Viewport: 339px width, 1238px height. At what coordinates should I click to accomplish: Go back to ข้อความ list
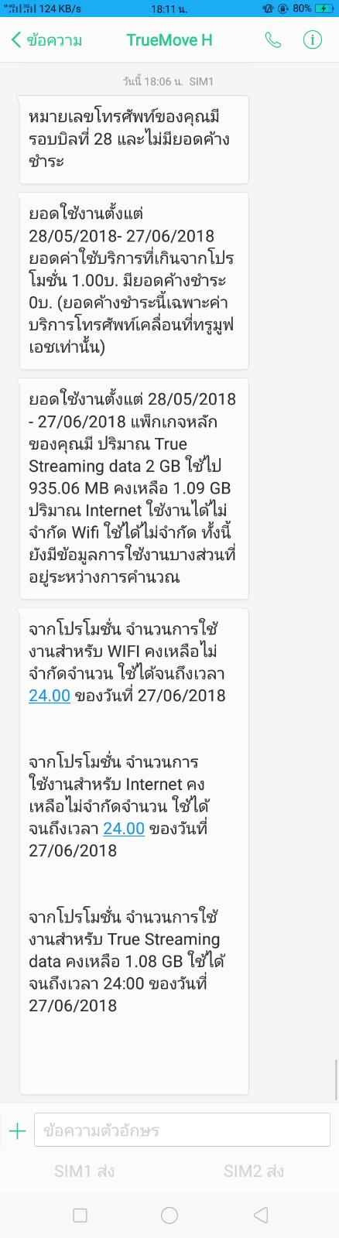pos(54,40)
